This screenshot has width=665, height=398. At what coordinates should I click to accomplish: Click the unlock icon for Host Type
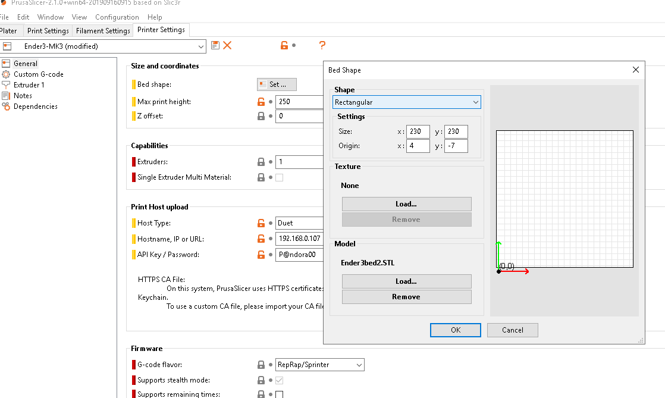pos(261,222)
